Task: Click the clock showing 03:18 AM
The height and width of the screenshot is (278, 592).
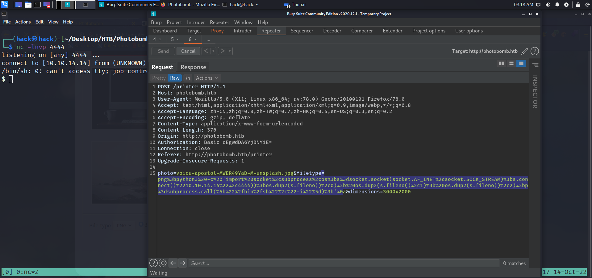Action: click(x=523, y=5)
